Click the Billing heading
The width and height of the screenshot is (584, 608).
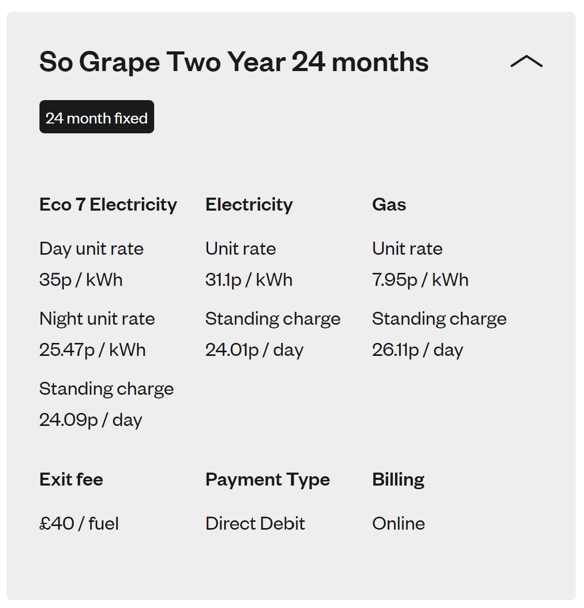coord(399,480)
